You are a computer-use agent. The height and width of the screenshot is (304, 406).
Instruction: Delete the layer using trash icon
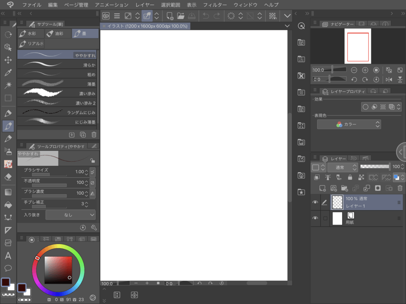(400, 188)
